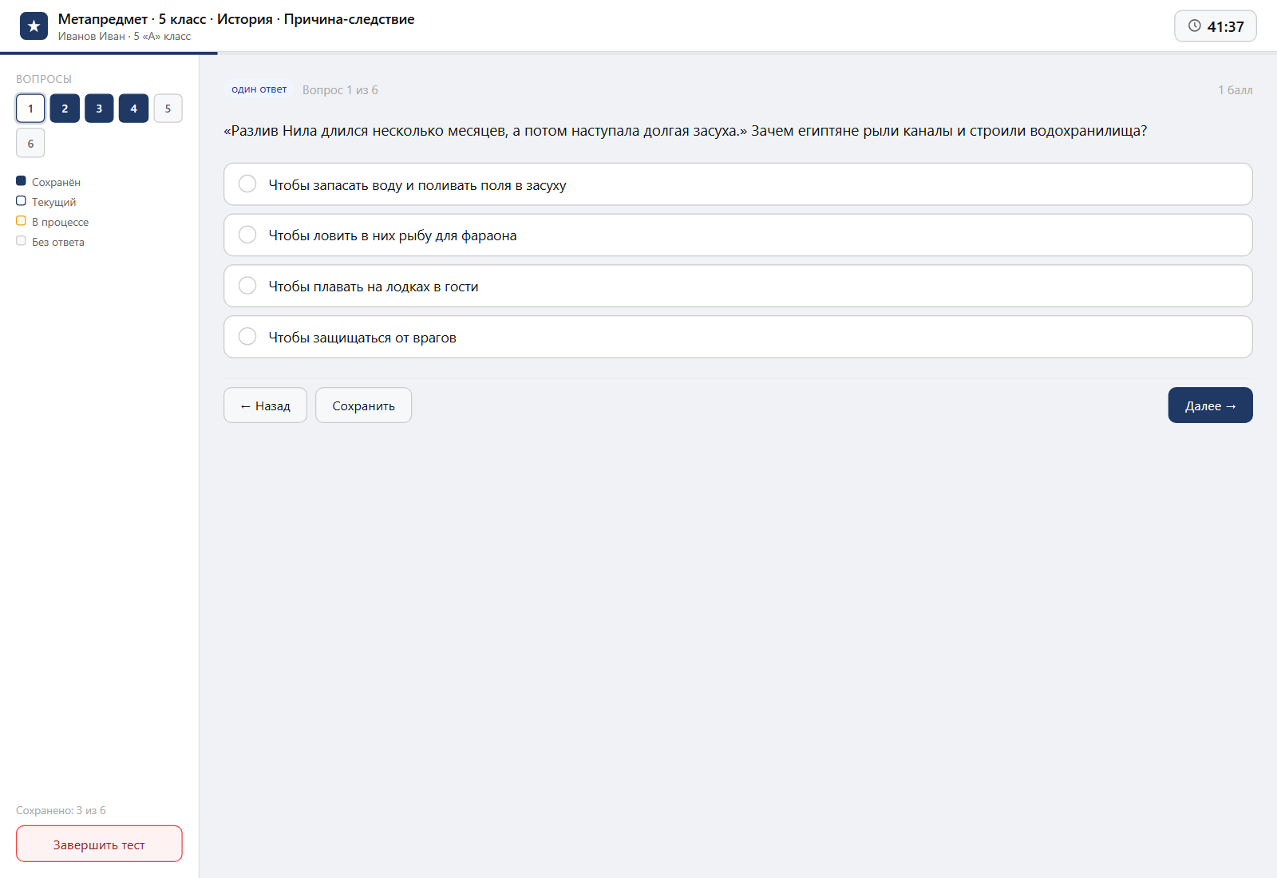Screen dimensions: 1277x878
Task: Go to question 2 in the navigator
Action: point(65,109)
